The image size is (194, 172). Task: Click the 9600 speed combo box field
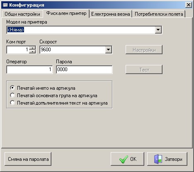point(76,50)
